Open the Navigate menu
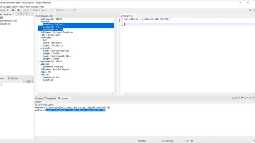This screenshot has width=255, height=143. (x=6, y=7)
